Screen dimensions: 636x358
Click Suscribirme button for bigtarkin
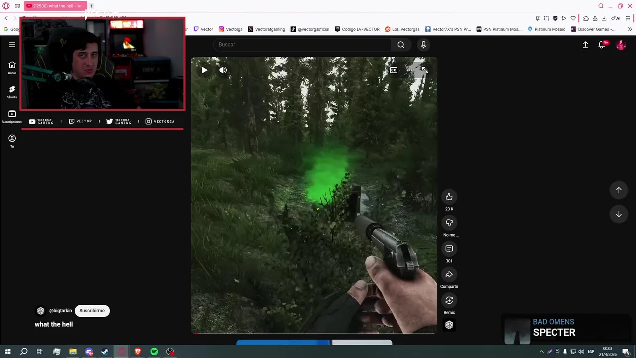point(92,311)
